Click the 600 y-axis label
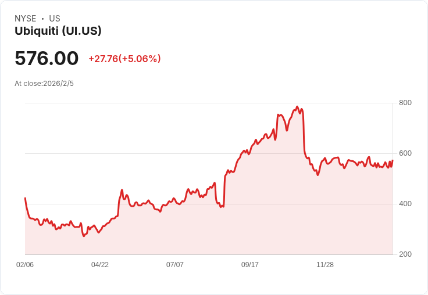This screenshot has width=428, height=295. [x=405, y=153]
